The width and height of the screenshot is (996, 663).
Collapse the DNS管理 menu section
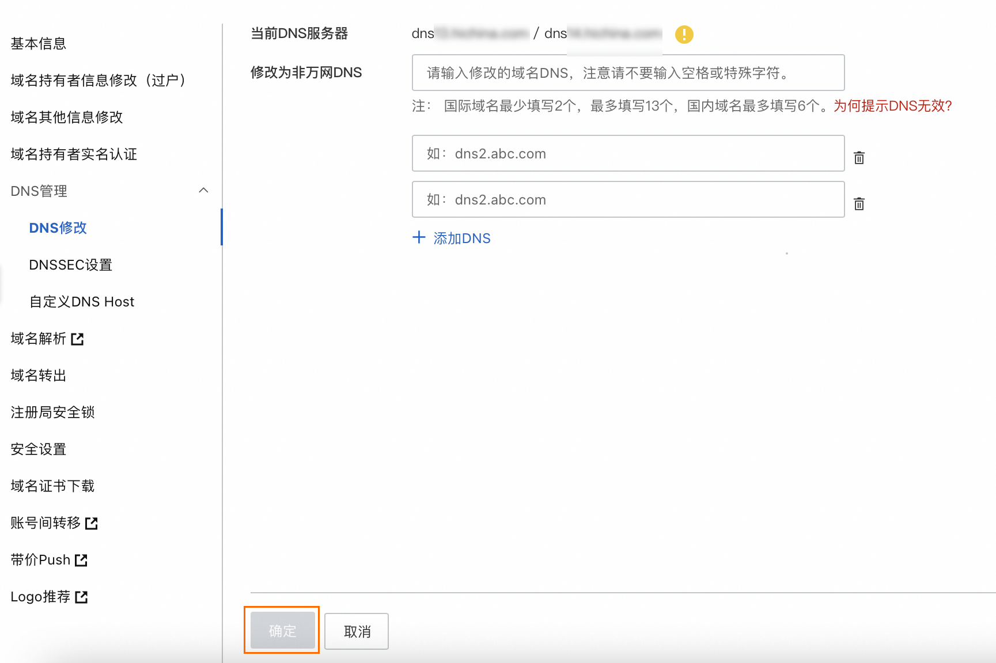pos(203,191)
